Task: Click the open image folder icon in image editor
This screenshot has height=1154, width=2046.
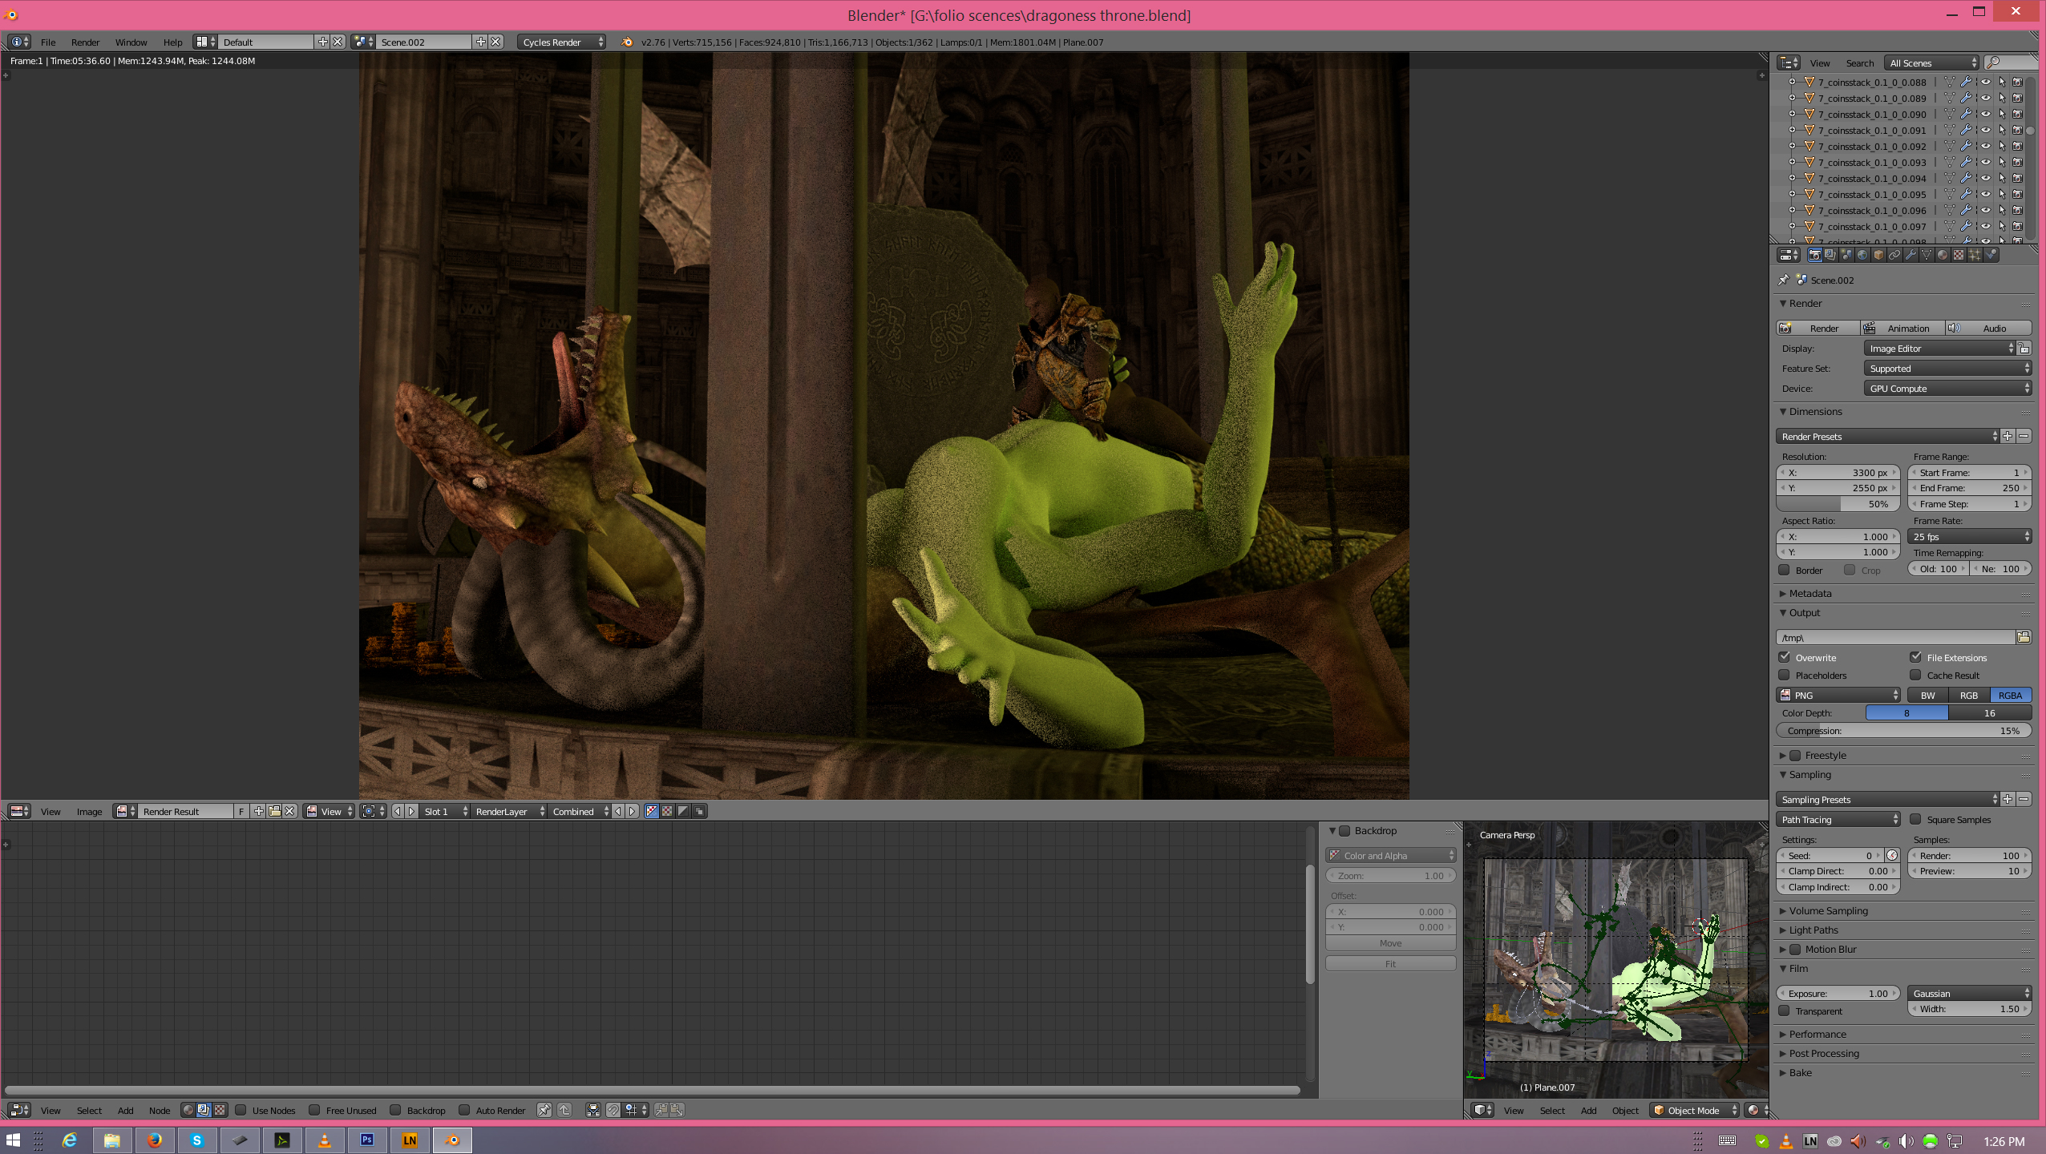Action: pyautogui.click(x=274, y=811)
